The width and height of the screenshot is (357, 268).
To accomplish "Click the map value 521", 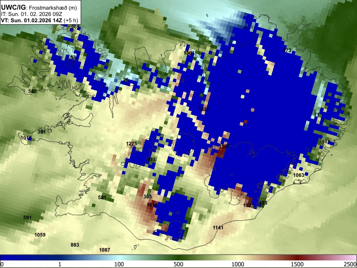I will 102,197.
